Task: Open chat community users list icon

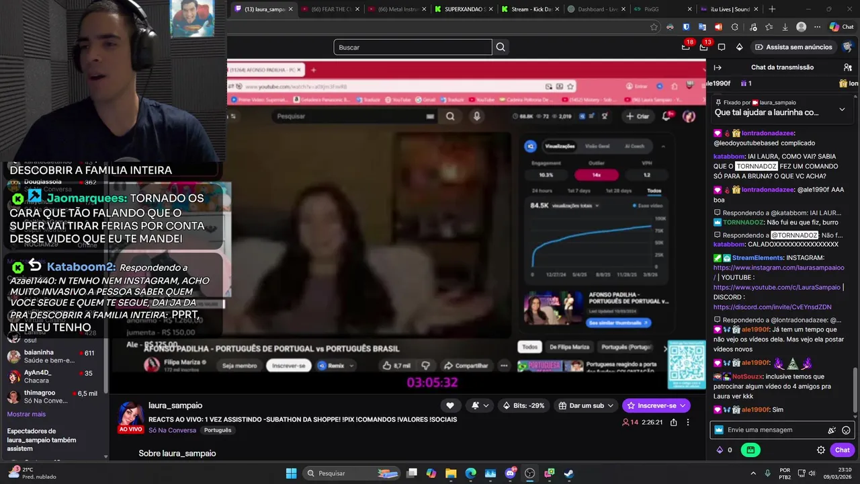Action: tap(848, 67)
